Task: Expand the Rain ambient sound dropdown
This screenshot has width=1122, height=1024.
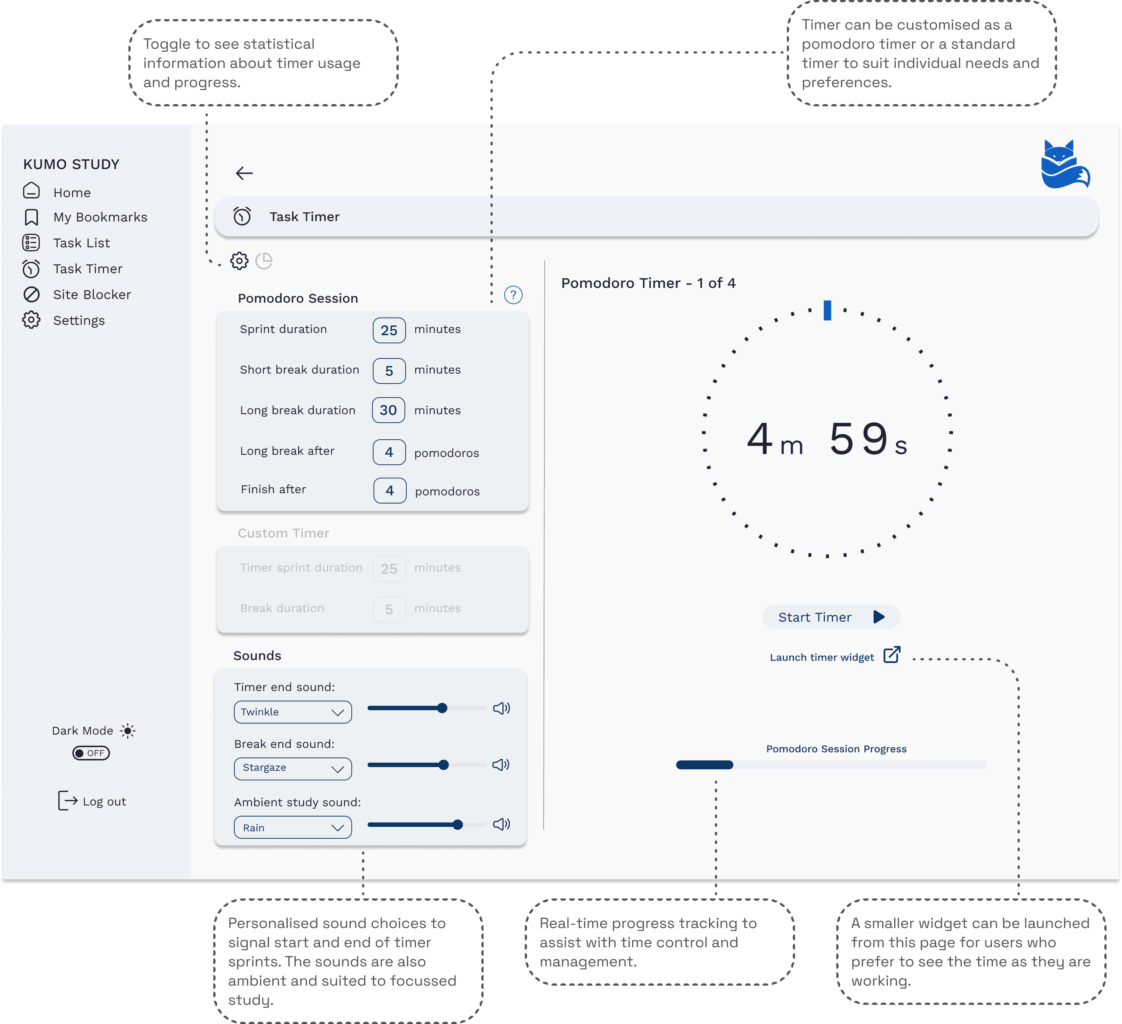Action: point(293,828)
